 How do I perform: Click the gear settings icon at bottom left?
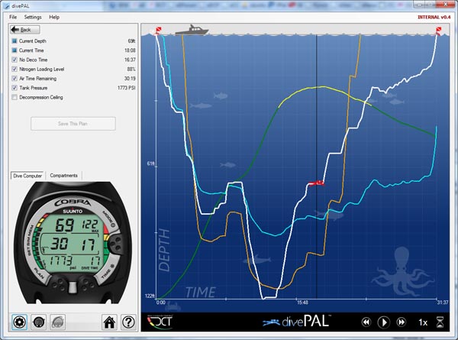click(20, 322)
